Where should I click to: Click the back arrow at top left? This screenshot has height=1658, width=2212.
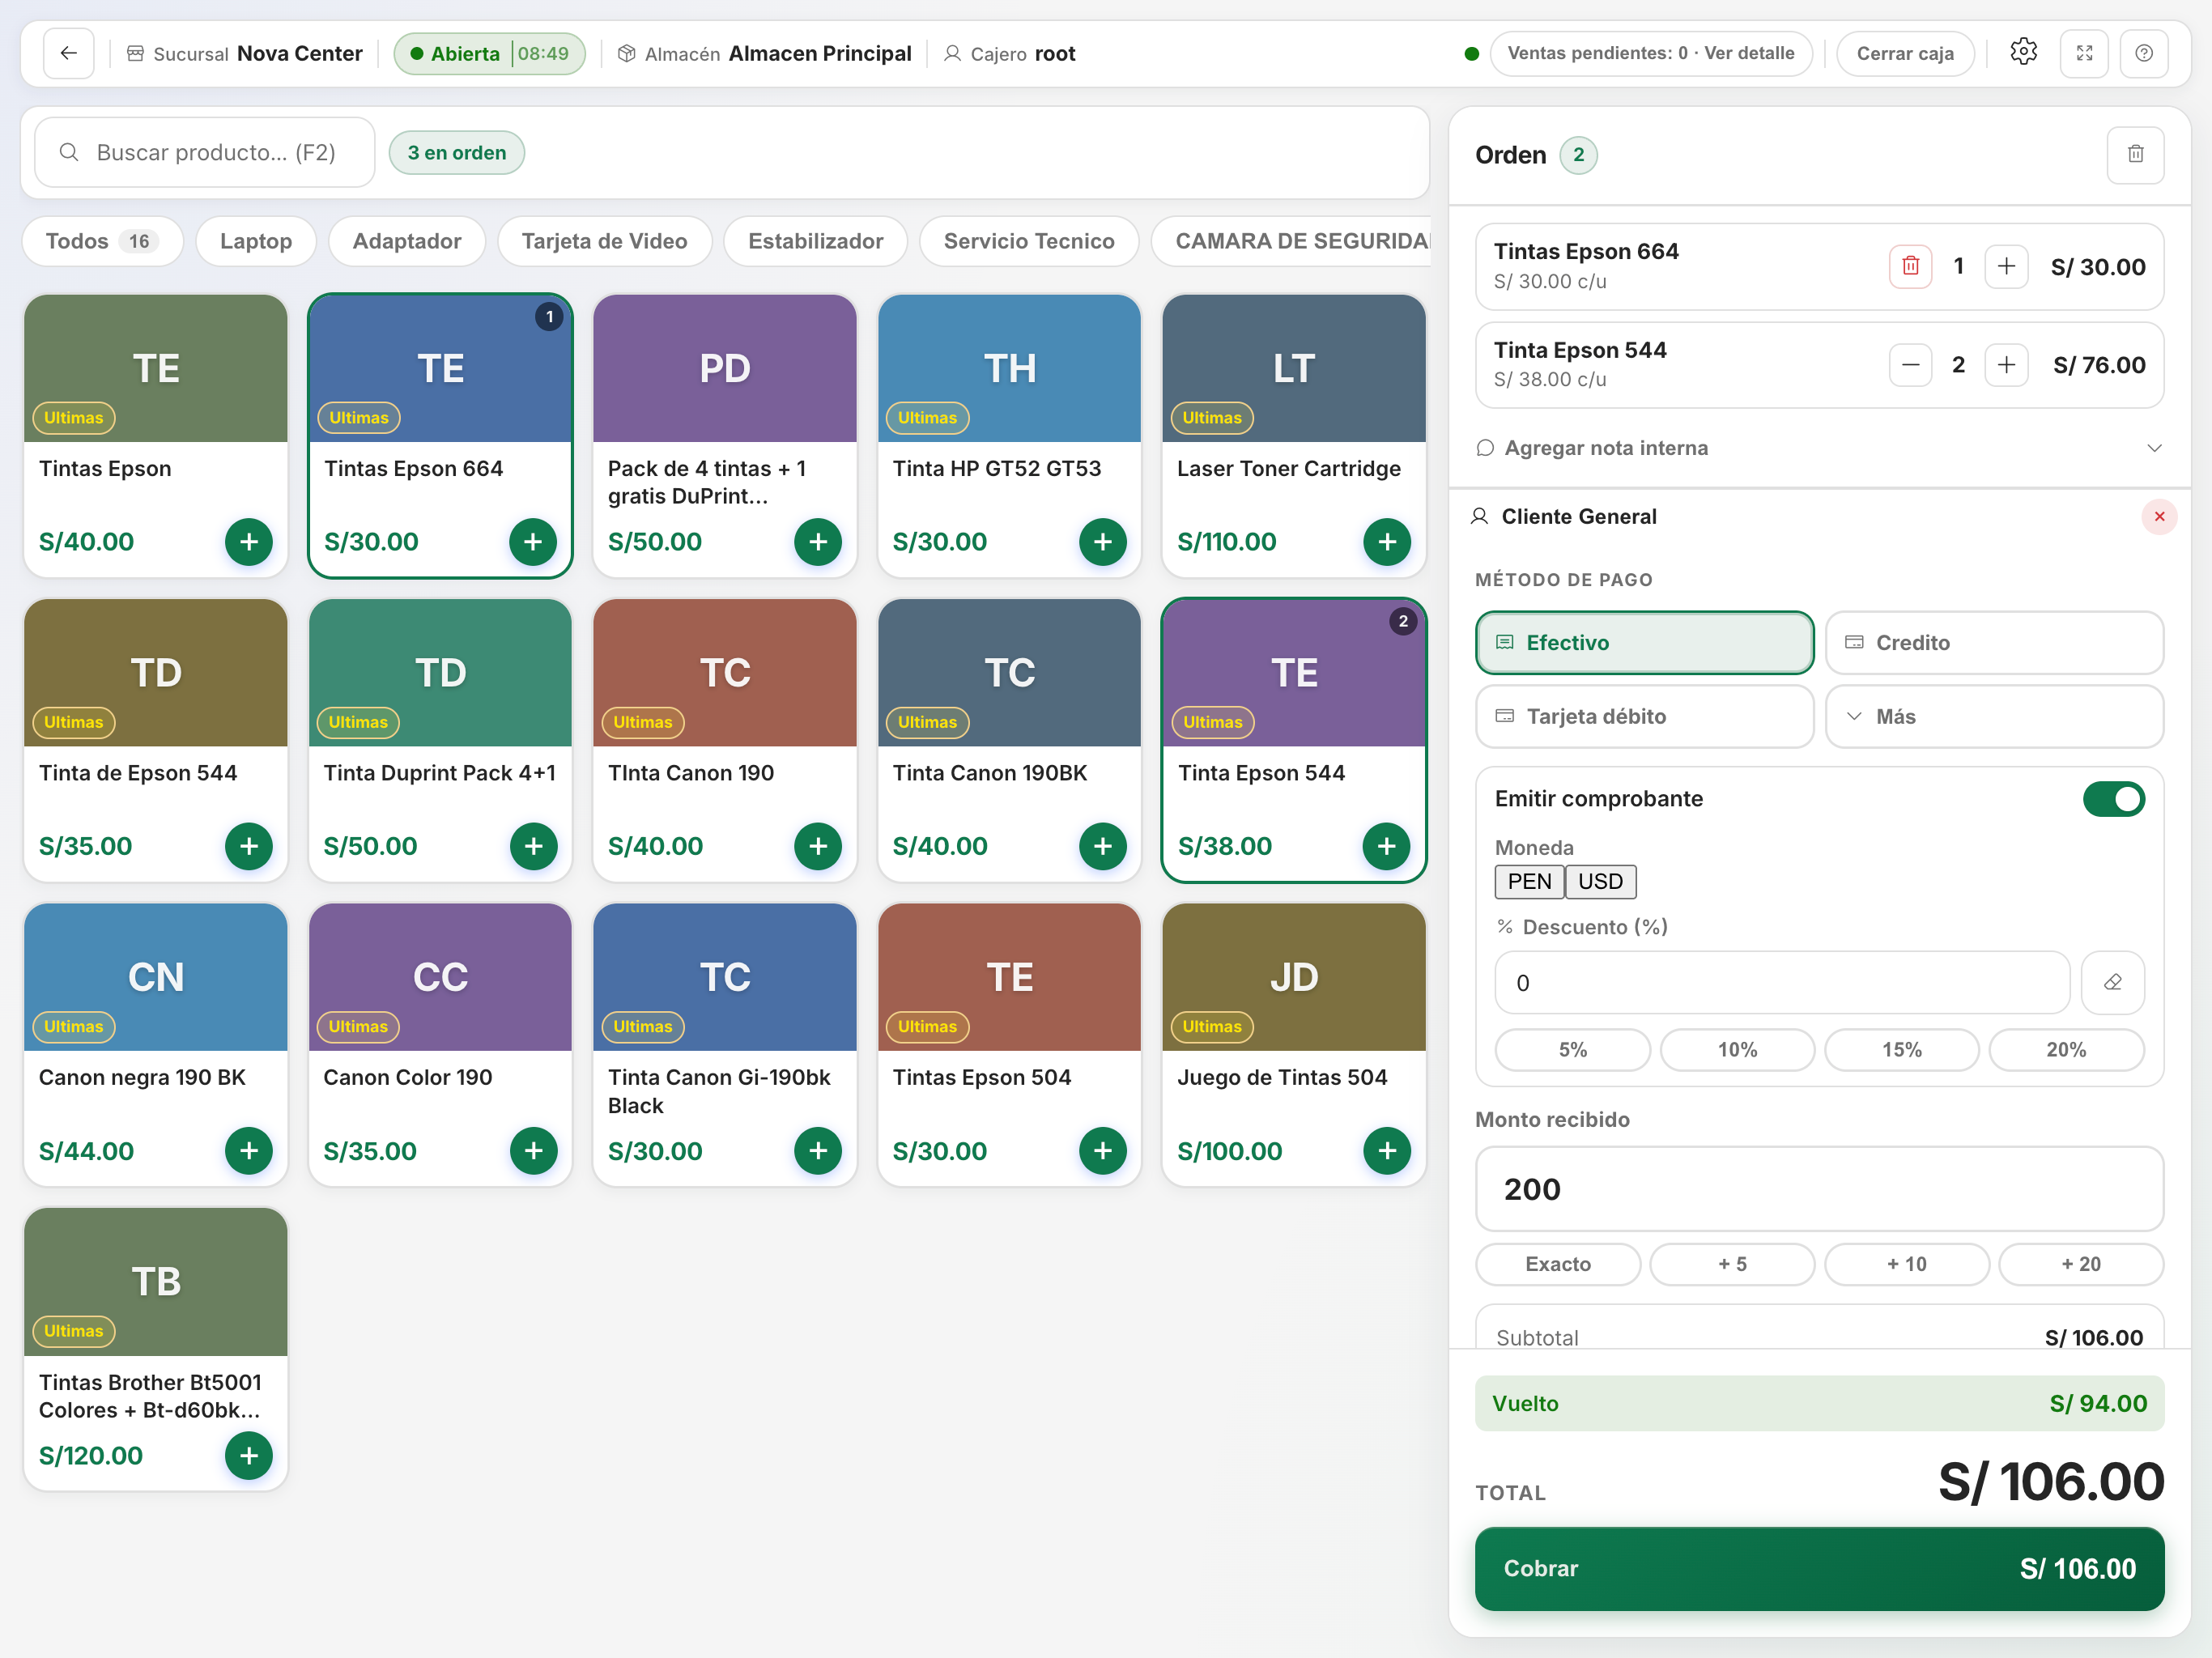68,53
